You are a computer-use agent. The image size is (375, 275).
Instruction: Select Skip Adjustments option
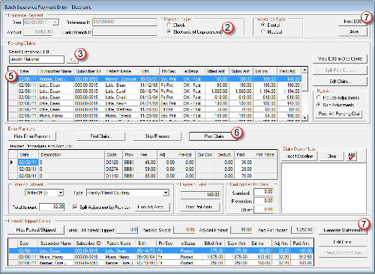[319, 105]
